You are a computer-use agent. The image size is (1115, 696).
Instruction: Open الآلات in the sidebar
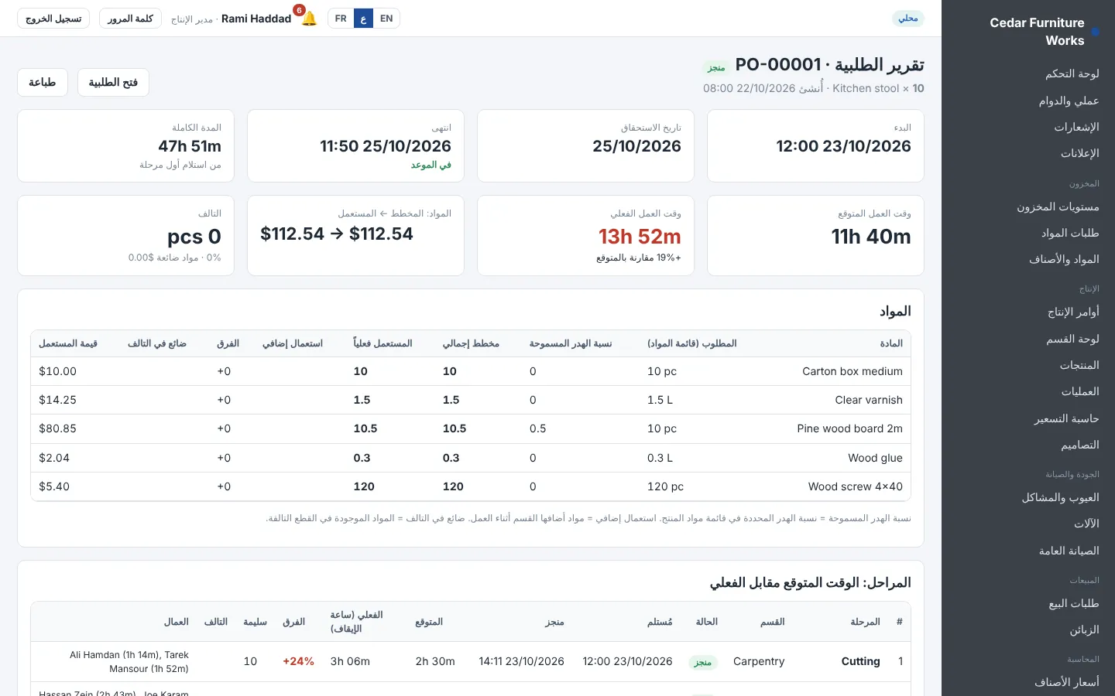click(x=1086, y=524)
